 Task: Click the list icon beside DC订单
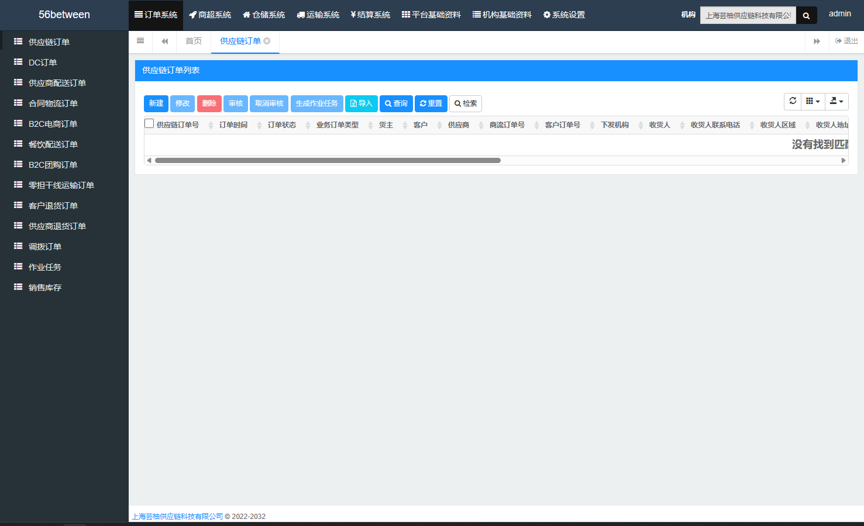[18, 62]
